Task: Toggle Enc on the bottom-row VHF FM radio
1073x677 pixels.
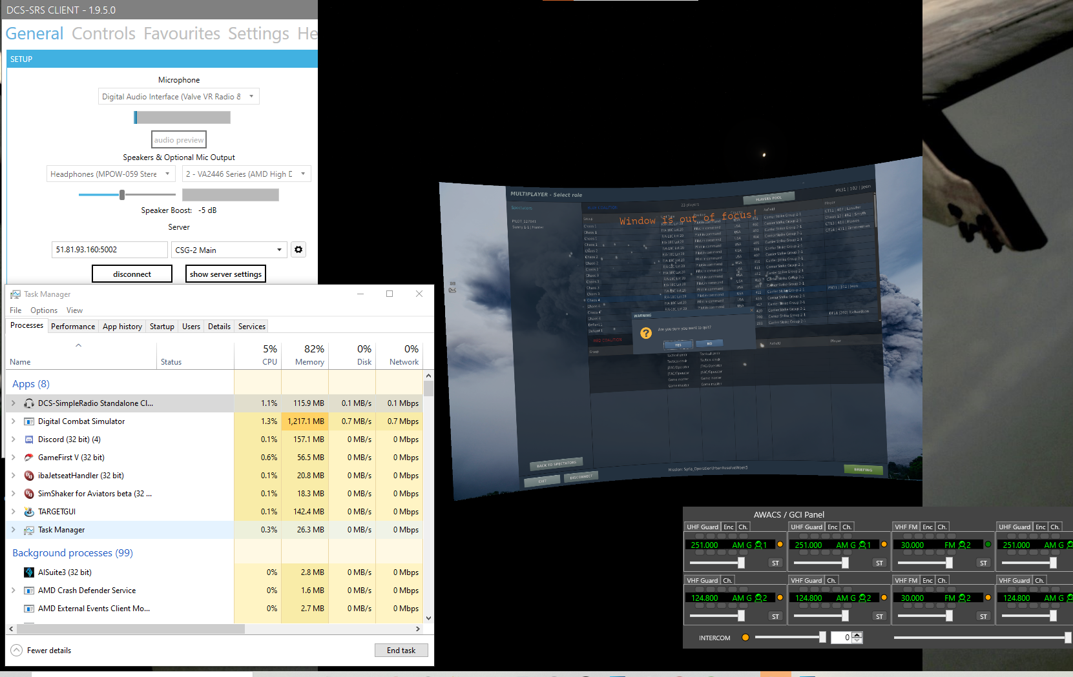Action: click(x=928, y=580)
